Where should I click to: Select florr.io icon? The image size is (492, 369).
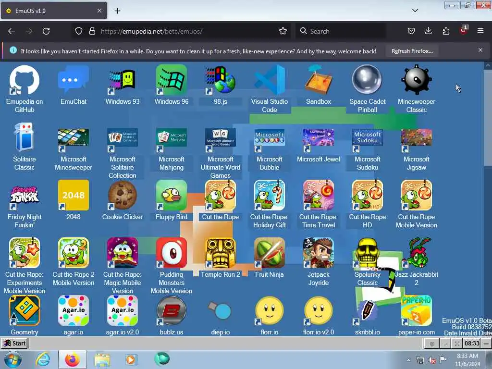point(269,311)
